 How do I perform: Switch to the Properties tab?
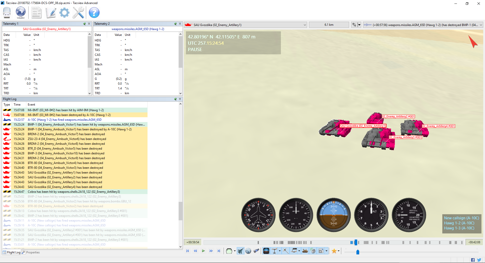pos(31,252)
